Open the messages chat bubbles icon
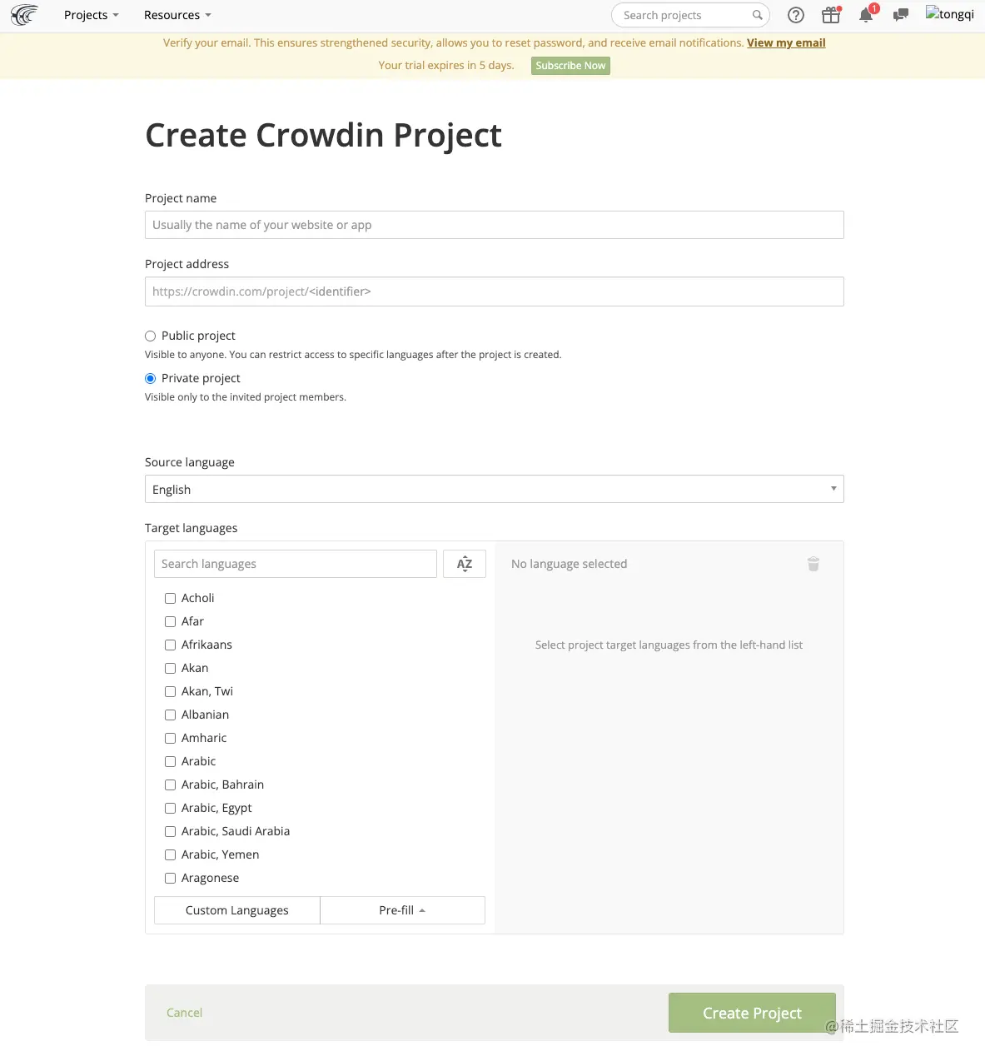Screen dimensions: 985x1061 [x=901, y=15]
